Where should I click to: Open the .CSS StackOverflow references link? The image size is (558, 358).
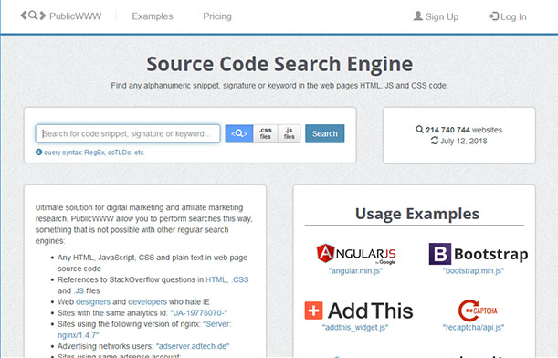click(x=240, y=279)
